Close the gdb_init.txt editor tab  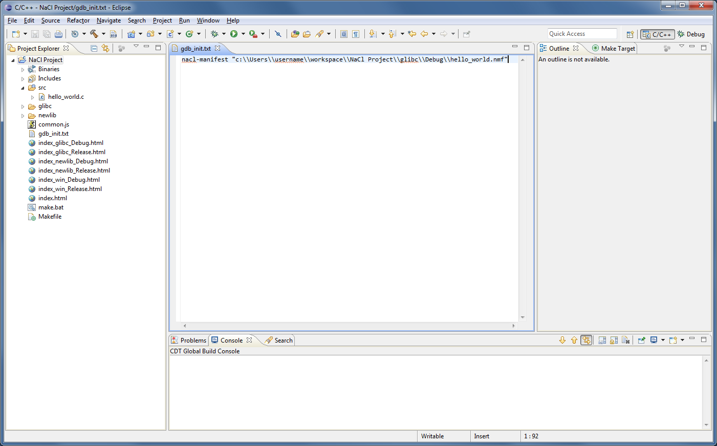[x=218, y=48]
